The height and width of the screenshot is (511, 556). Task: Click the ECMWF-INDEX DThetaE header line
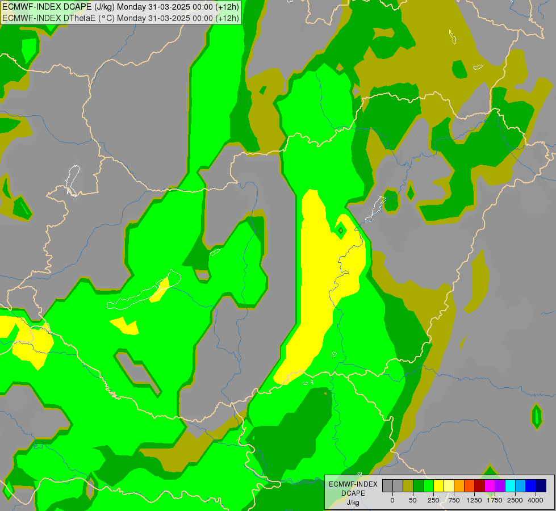click(120, 18)
